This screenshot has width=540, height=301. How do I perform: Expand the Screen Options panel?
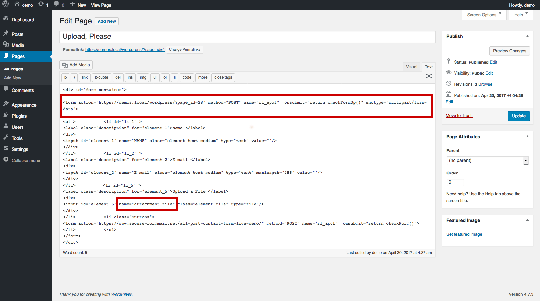click(x=484, y=15)
